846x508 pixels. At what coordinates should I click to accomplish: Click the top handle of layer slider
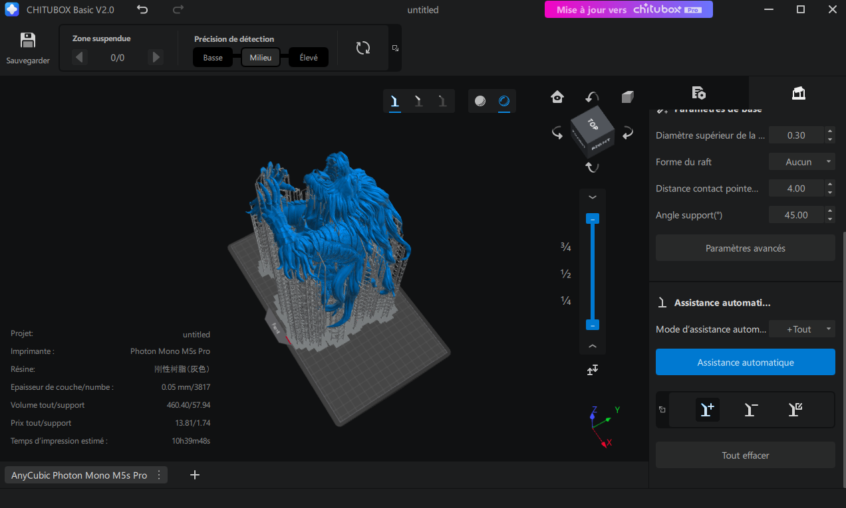[x=593, y=218]
